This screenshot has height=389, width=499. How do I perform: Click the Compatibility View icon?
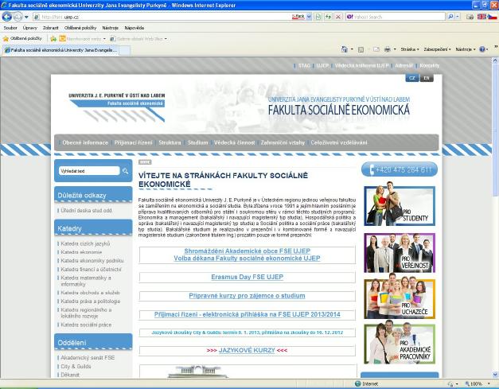click(x=318, y=17)
